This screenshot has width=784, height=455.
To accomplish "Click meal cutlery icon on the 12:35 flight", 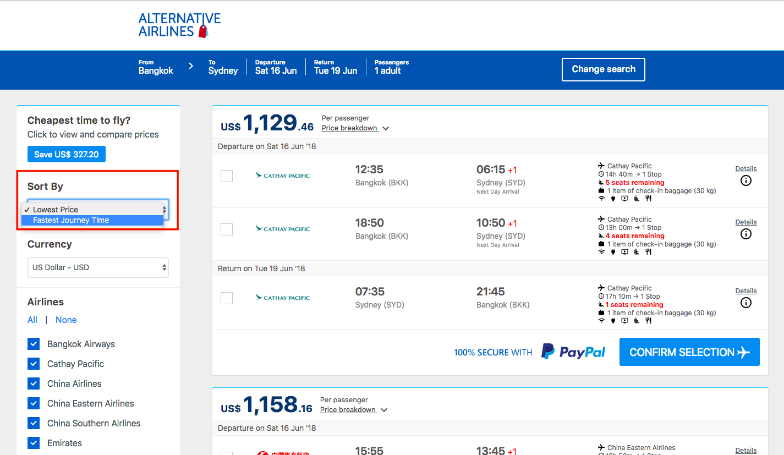I will tap(649, 199).
